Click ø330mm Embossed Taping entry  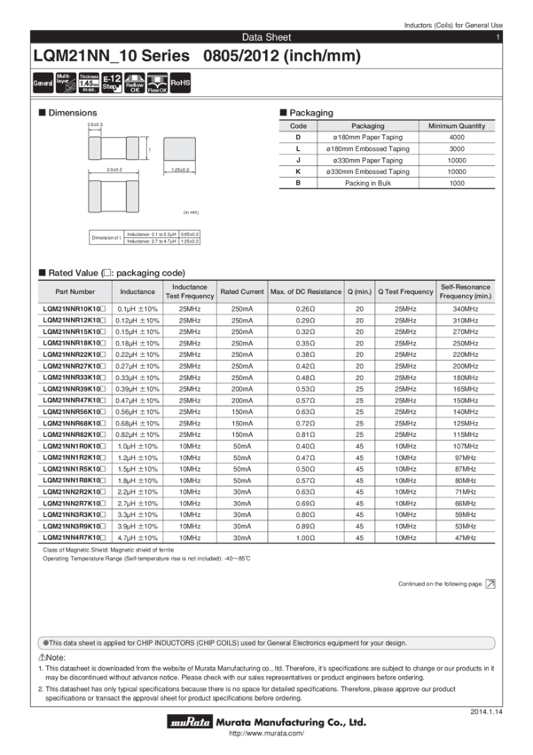pyautogui.click(x=368, y=171)
